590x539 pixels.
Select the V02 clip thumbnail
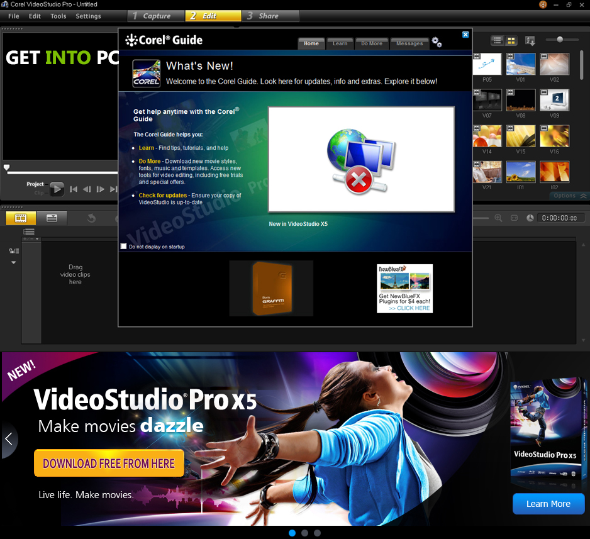554,64
